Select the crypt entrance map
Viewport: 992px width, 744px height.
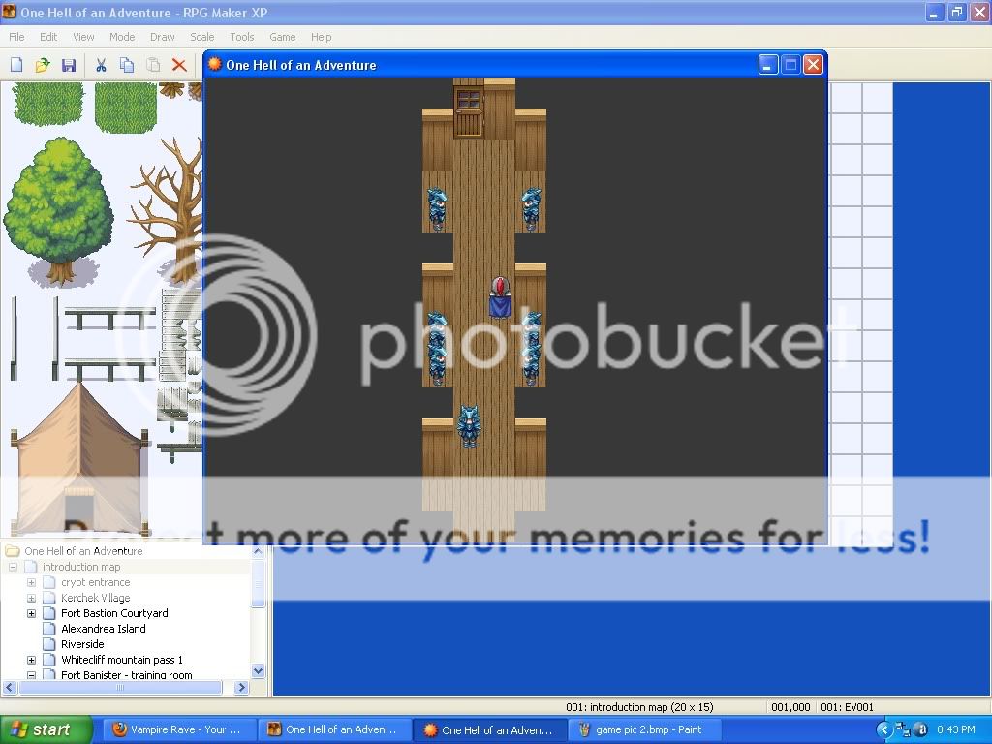(x=96, y=582)
